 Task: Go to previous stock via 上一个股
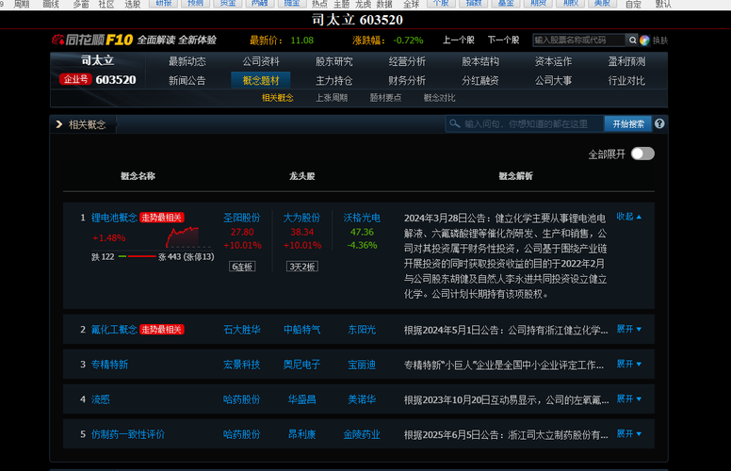point(458,41)
